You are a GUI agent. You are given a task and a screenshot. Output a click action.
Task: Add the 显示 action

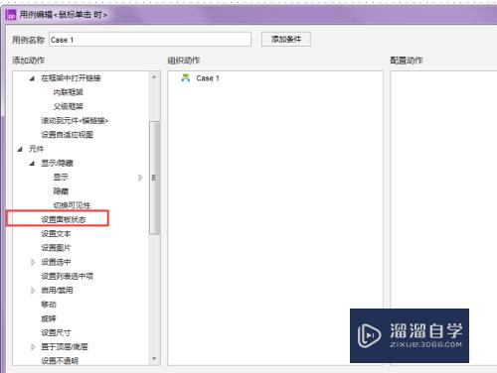coord(61,178)
